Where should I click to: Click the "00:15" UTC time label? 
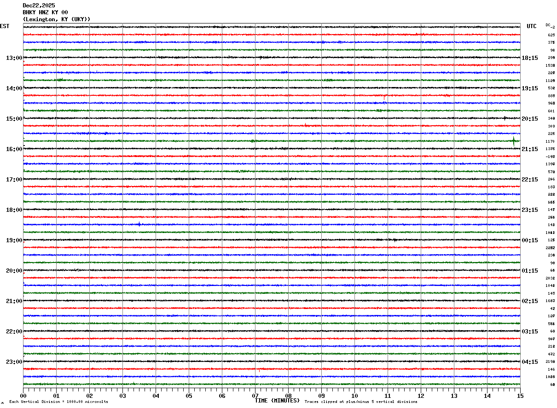530,240
